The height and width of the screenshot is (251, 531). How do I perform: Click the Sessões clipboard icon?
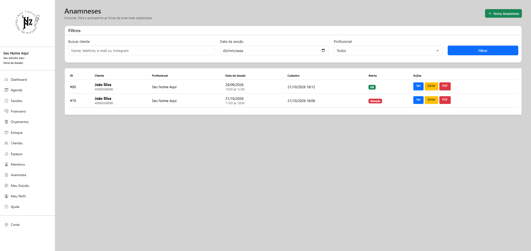[x=6, y=101]
